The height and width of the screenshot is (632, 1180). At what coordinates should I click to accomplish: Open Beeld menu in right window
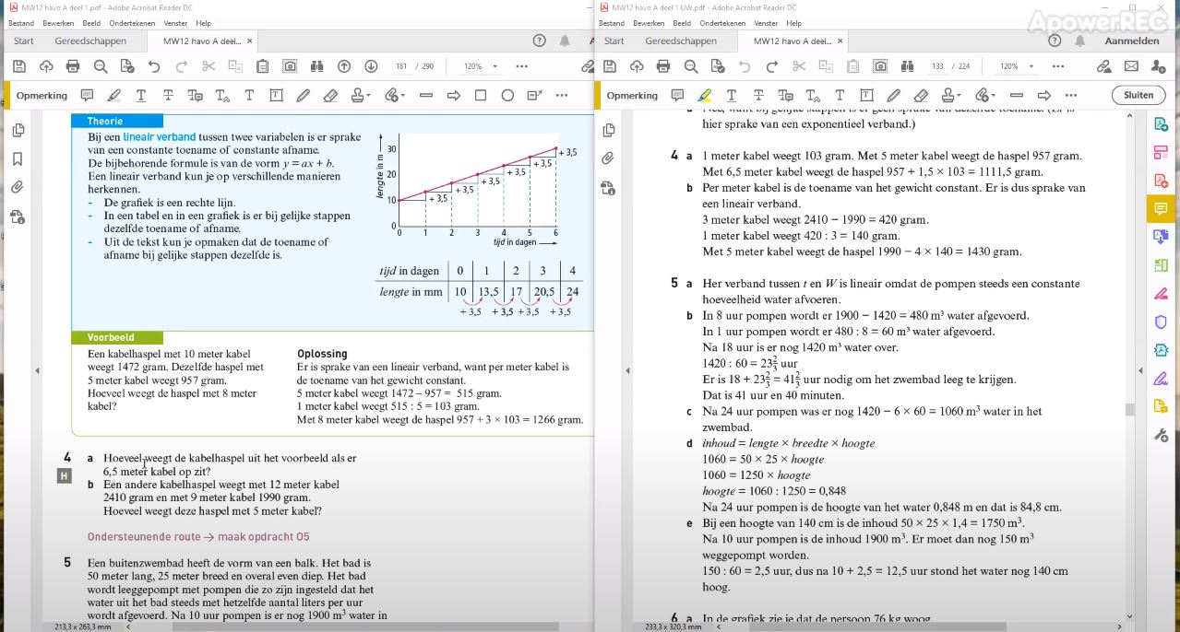point(682,23)
